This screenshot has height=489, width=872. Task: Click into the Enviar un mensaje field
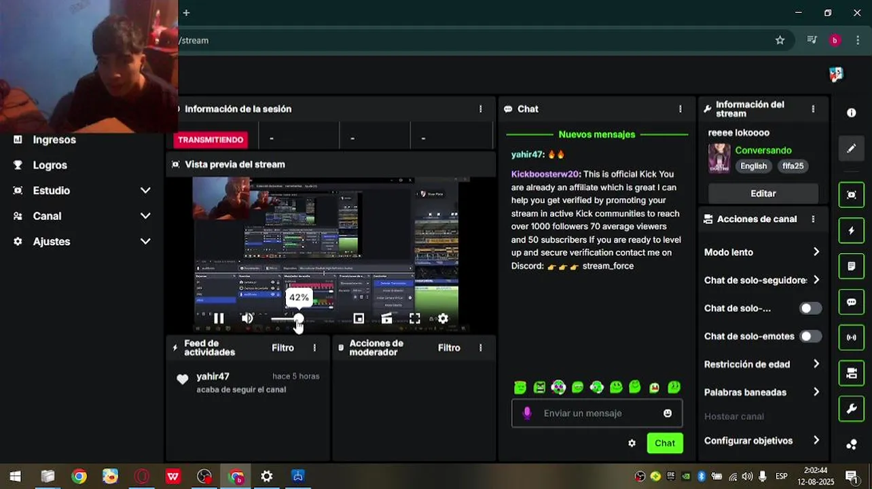pos(596,413)
